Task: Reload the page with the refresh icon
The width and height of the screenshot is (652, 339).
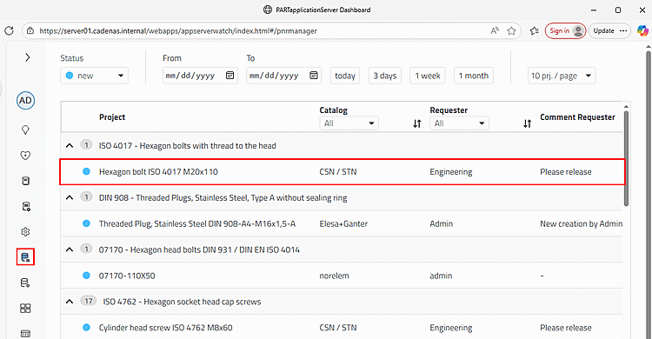Action: 10,30
